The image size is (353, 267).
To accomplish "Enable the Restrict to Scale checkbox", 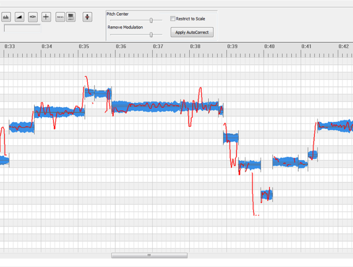I will tap(173, 19).
